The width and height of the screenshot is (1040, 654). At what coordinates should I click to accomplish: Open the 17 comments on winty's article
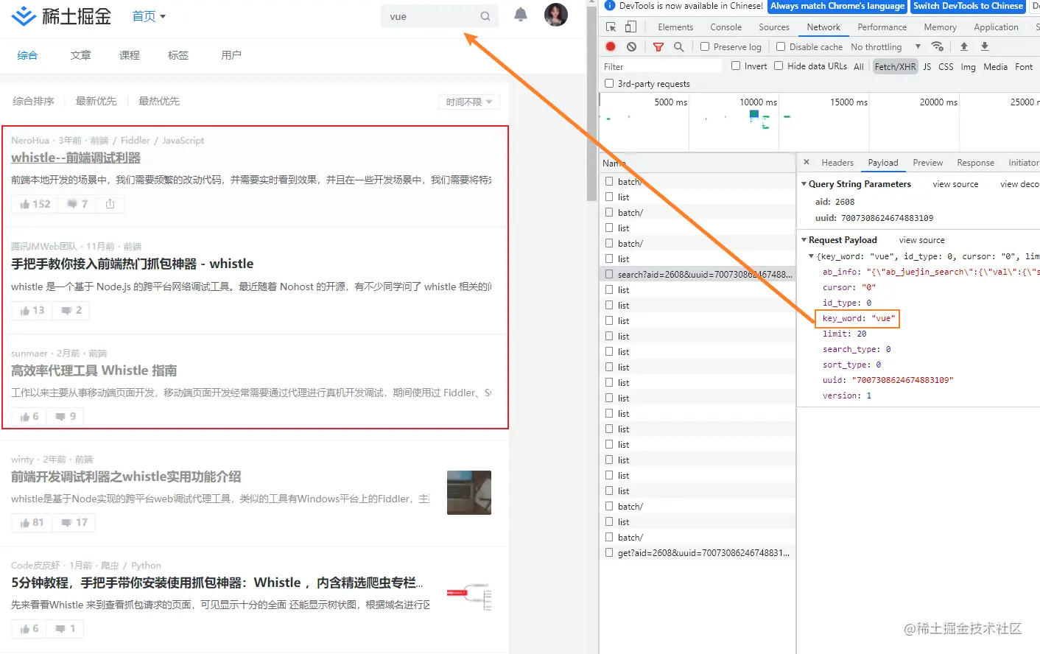tap(74, 522)
